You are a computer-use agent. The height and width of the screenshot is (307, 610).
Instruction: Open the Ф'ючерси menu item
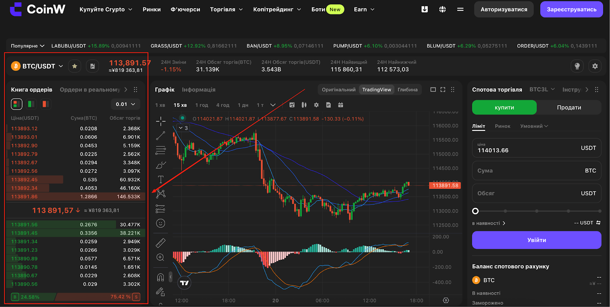pos(185,9)
